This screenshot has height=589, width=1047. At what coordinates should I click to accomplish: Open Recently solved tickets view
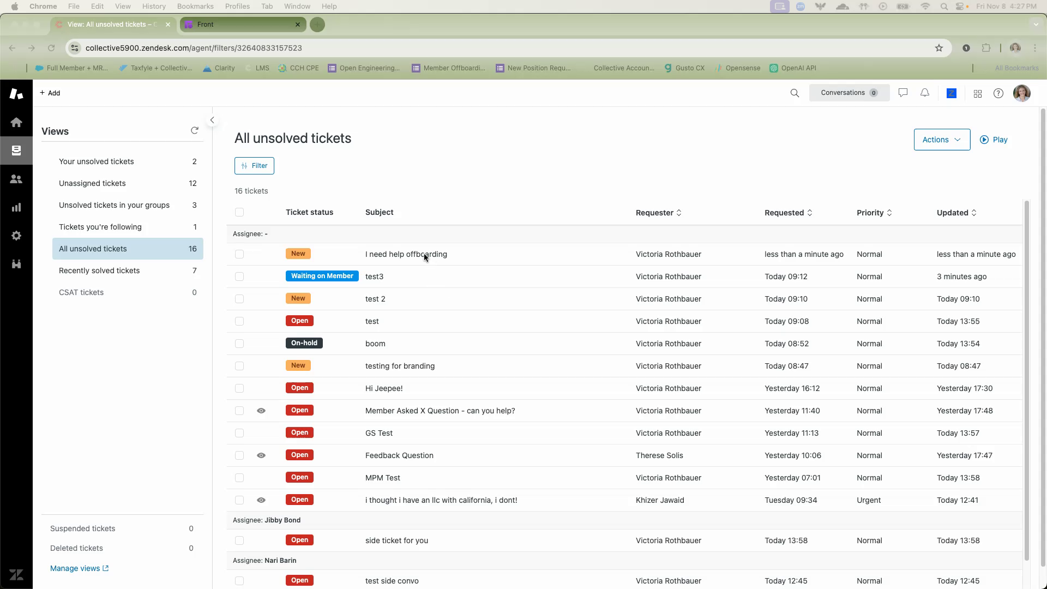[x=99, y=271]
